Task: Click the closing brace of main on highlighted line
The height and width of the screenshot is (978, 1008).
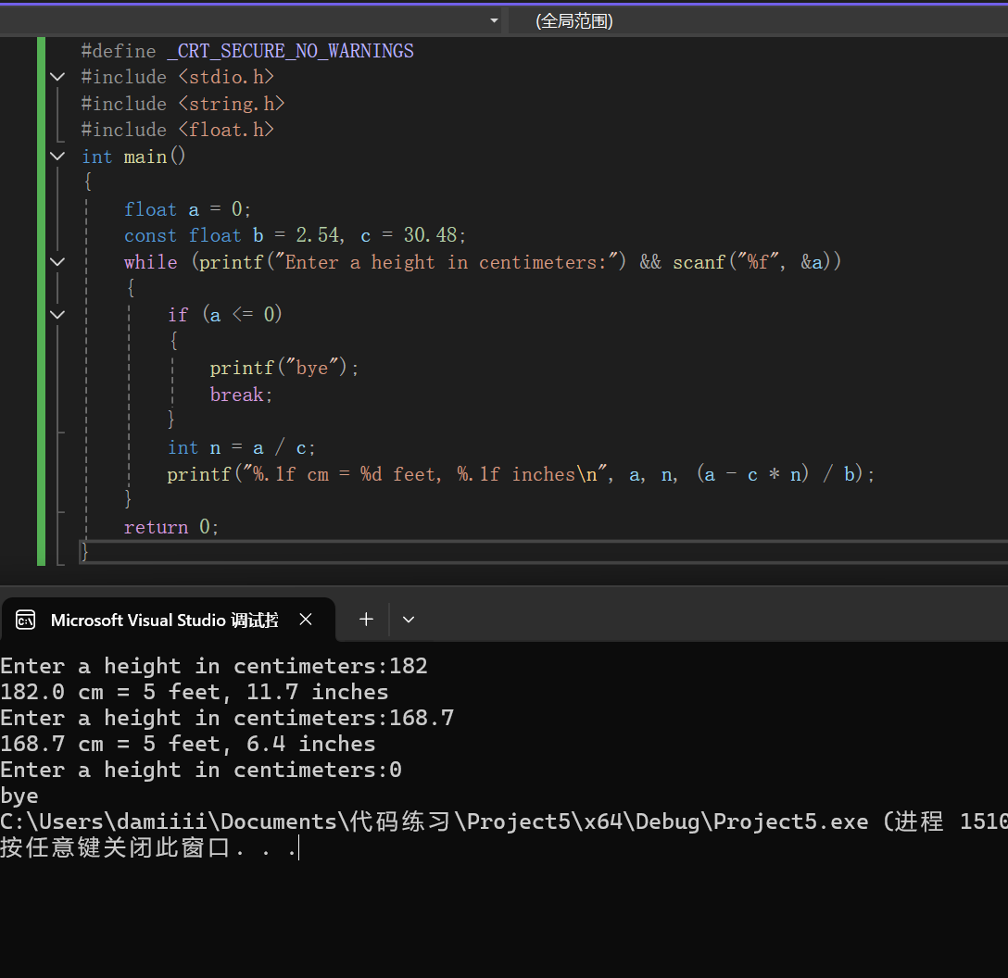Action: tap(84, 551)
